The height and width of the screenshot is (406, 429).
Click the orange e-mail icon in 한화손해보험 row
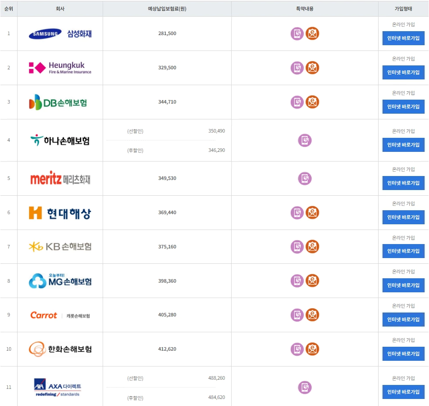[312, 349]
